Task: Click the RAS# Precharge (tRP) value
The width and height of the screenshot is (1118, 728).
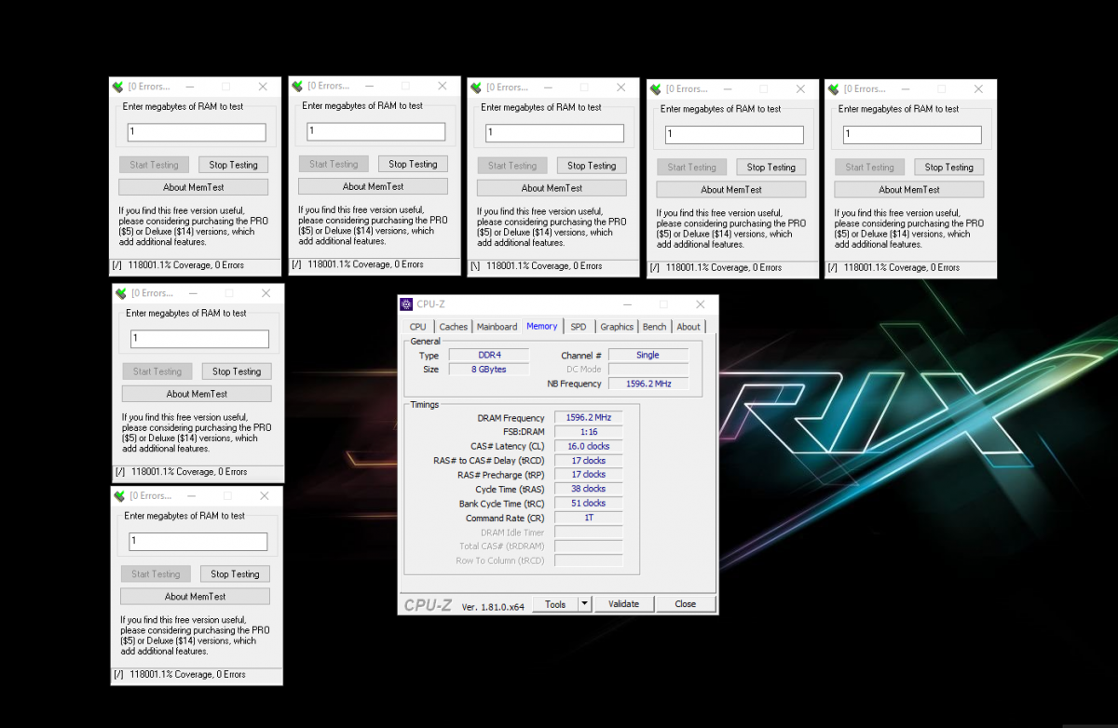Action: click(589, 475)
